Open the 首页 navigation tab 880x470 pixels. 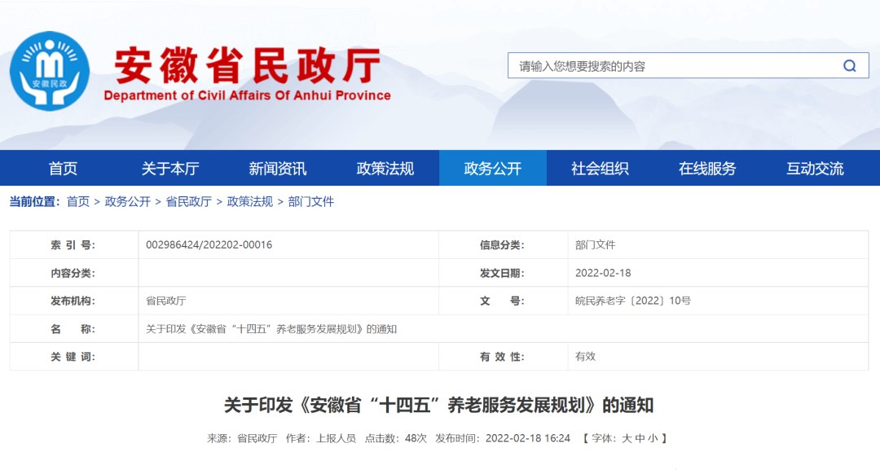click(x=63, y=169)
